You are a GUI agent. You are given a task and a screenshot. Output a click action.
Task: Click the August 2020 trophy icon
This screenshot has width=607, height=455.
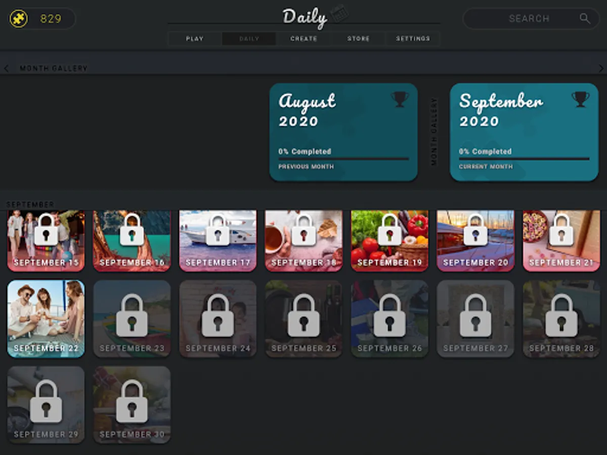(x=400, y=99)
